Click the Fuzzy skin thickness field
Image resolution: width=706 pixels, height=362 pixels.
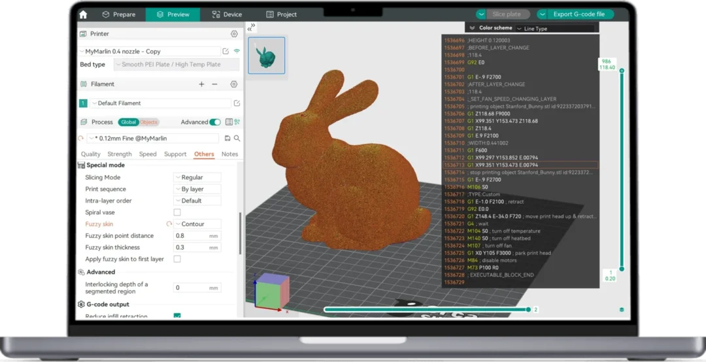(x=197, y=247)
